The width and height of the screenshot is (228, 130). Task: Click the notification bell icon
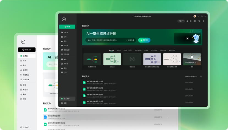187,21
